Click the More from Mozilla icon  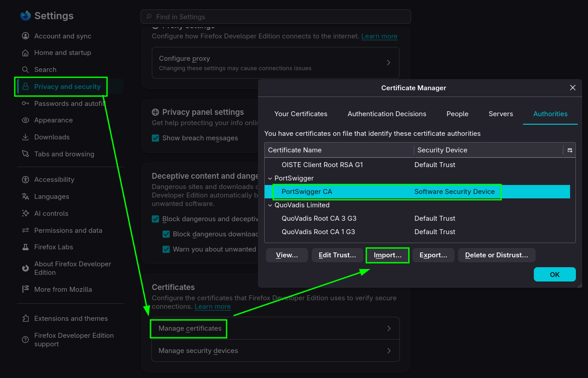pyautogui.click(x=26, y=290)
